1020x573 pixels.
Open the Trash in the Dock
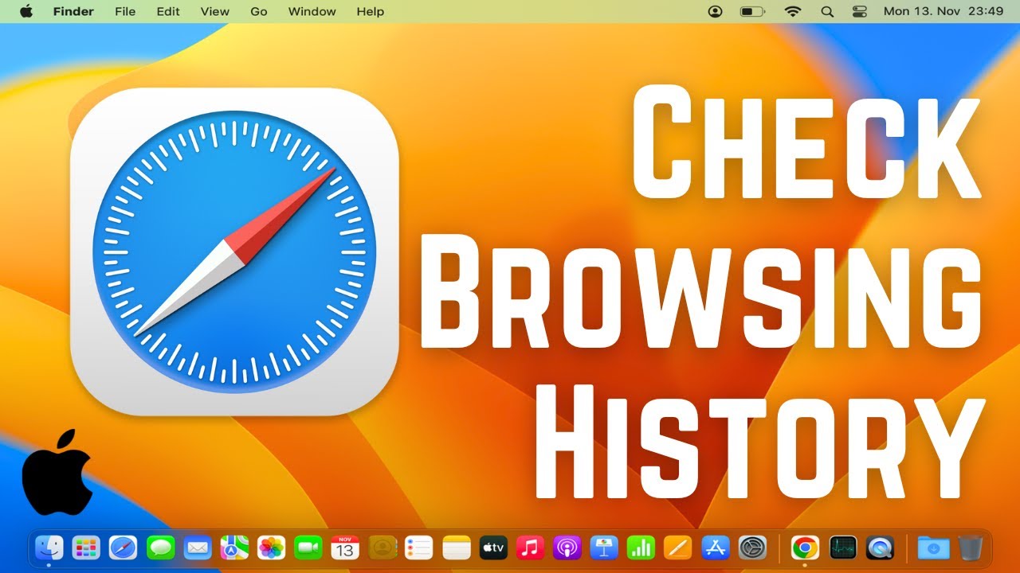(971, 548)
